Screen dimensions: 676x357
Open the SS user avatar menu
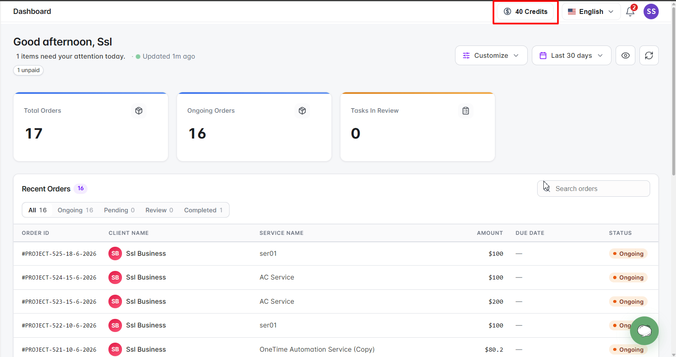[651, 11]
